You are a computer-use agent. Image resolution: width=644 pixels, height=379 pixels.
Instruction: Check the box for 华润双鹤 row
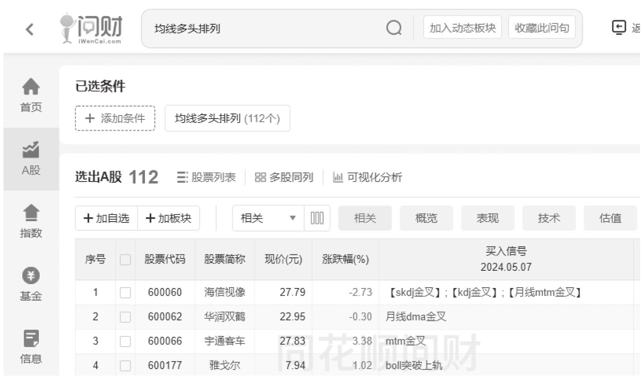coord(125,317)
